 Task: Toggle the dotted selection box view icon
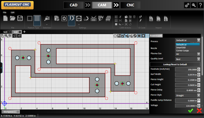click(139, 36)
